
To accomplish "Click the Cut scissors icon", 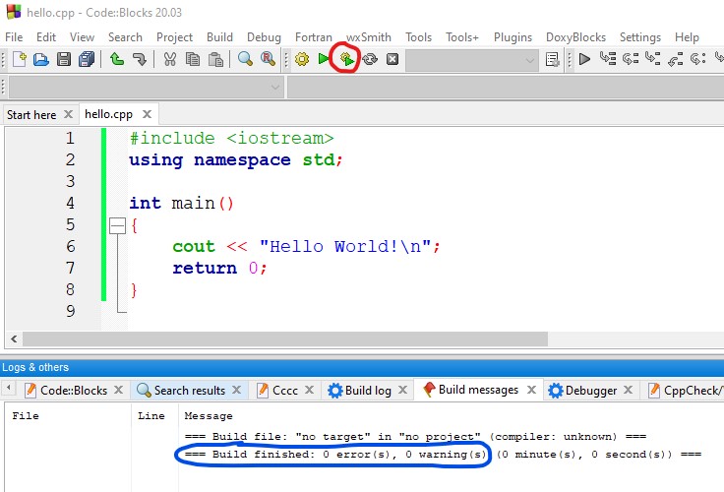I will pos(169,60).
